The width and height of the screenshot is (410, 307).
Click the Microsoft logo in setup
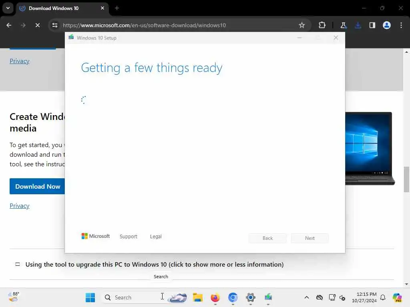[96, 236]
